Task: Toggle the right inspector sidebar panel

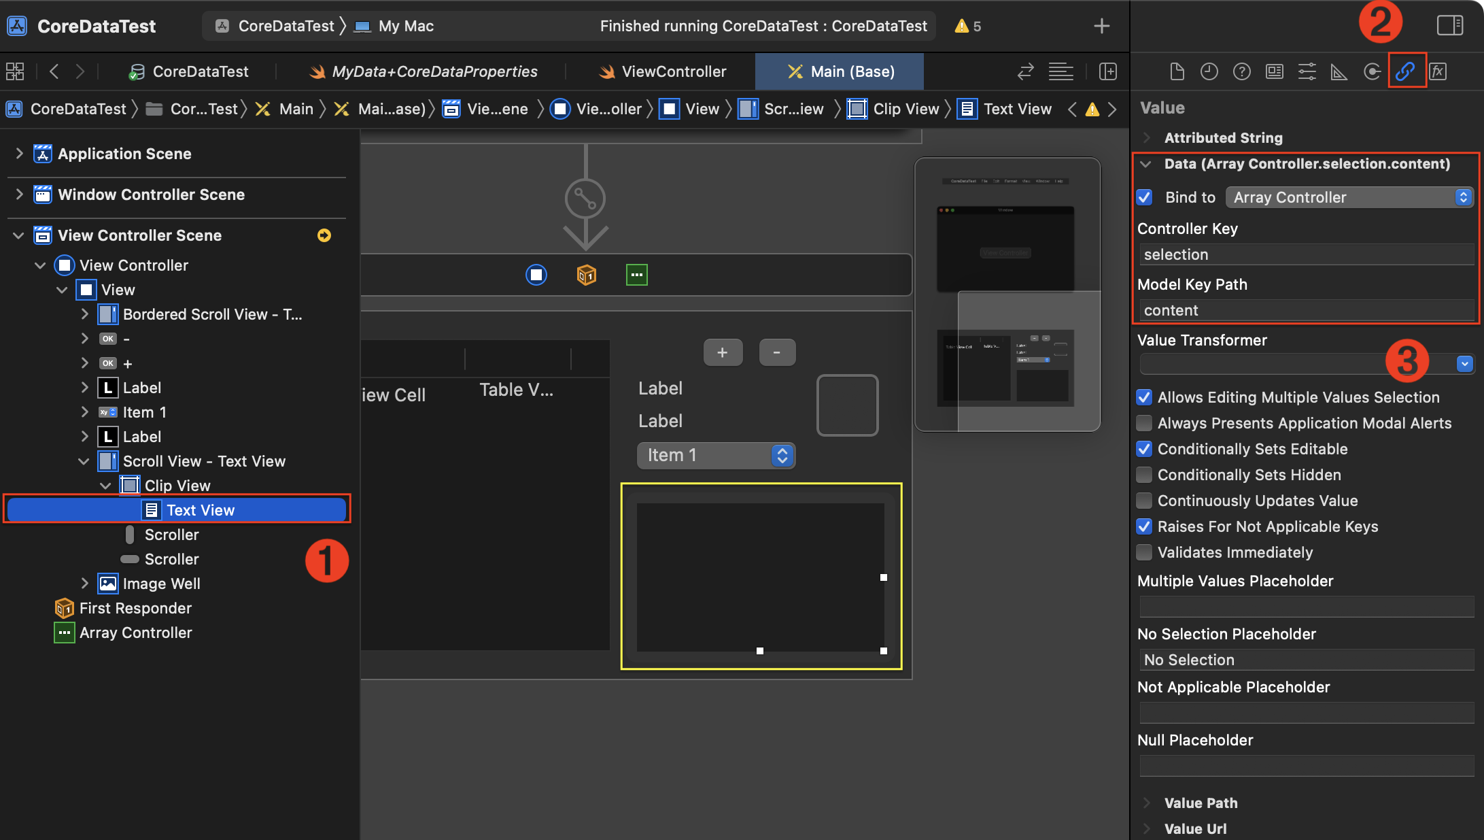Action: (1449, 26)
